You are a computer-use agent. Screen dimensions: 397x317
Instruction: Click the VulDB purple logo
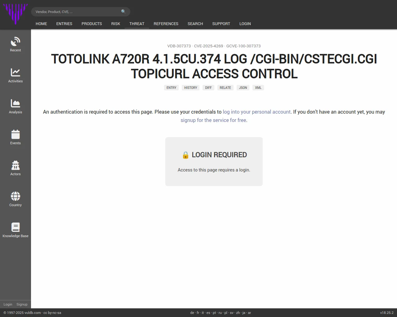click(x=16, y=14)
